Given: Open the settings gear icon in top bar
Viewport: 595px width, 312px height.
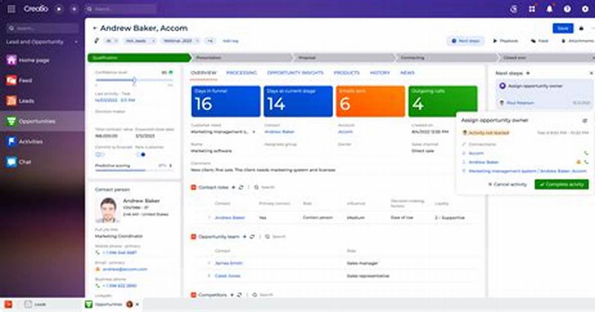Looking at the screenshot, I should tap(585, 9).
